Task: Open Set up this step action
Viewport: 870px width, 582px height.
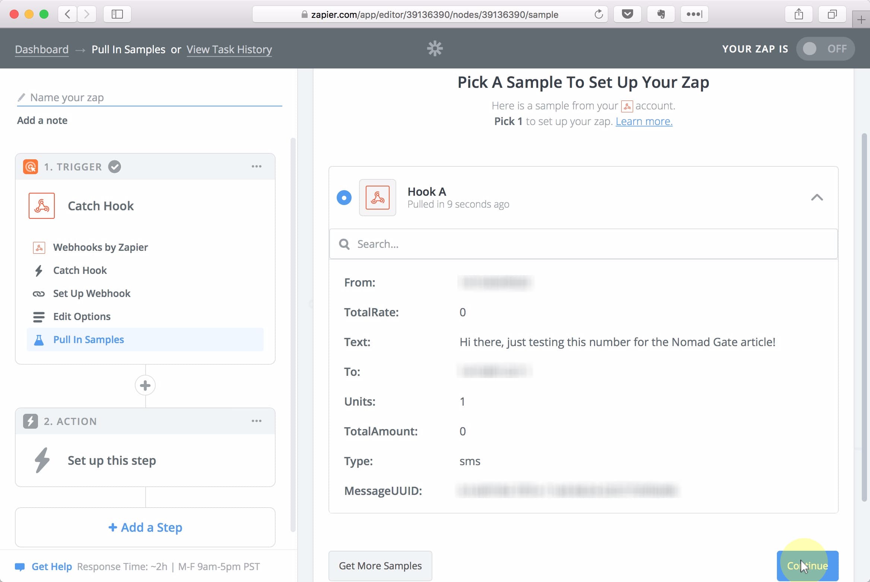Action: [145, 460]
